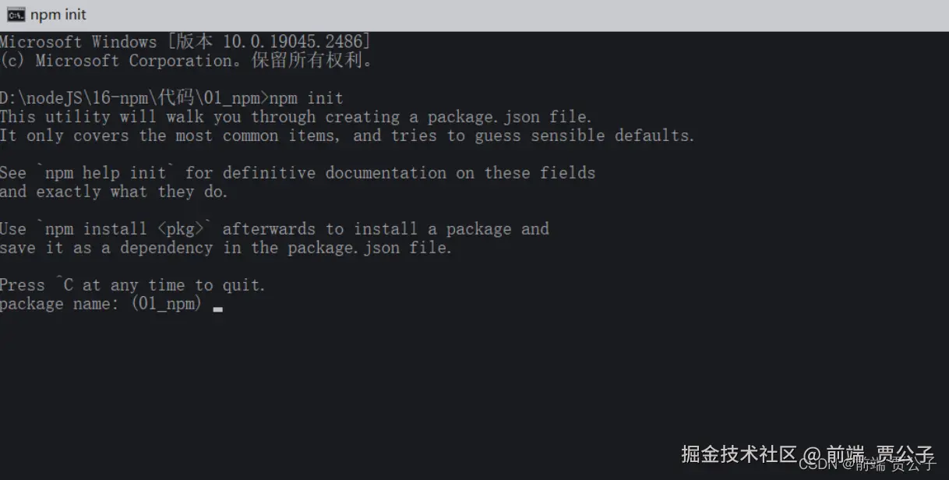Select the "save it as a dependency" line
This screenshot has width=949, height=480.
[x=226, y=248]
